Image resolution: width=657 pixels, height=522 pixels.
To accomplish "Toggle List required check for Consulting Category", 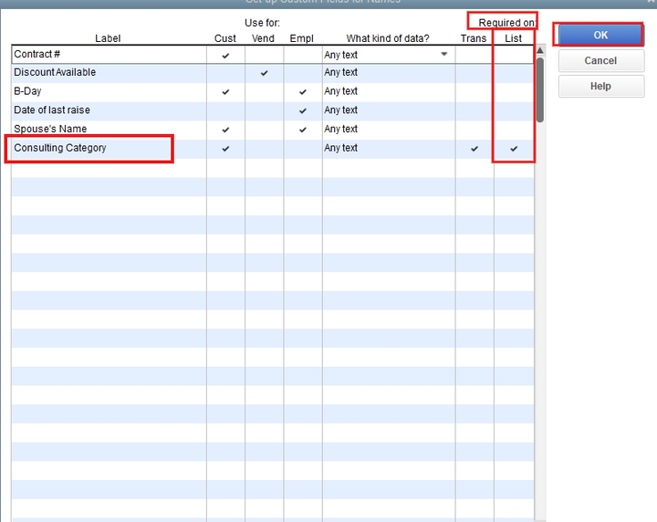I will click(x=514, y=149).
